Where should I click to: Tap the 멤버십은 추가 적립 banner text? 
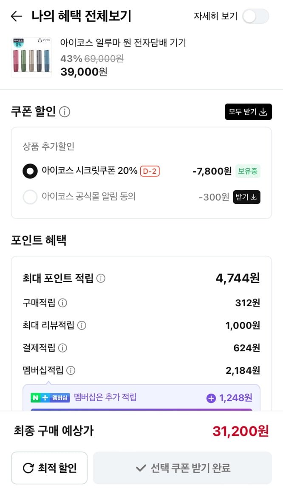[105, 398]
